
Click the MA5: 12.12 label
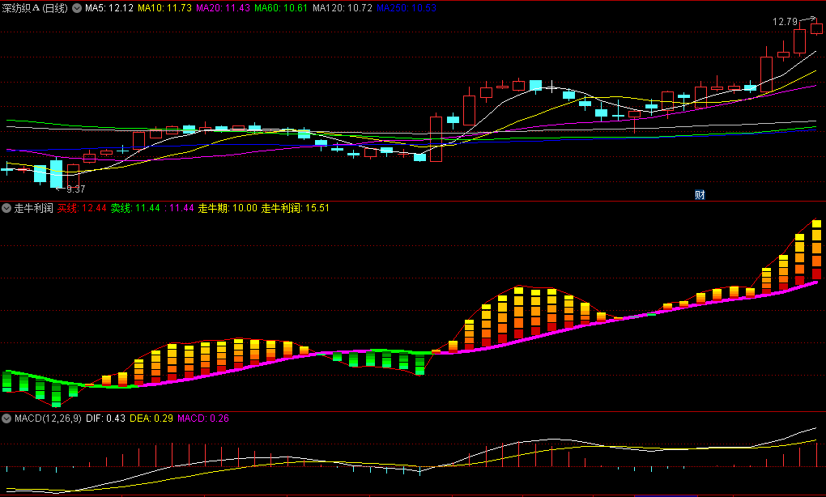(x=109, y=8)
